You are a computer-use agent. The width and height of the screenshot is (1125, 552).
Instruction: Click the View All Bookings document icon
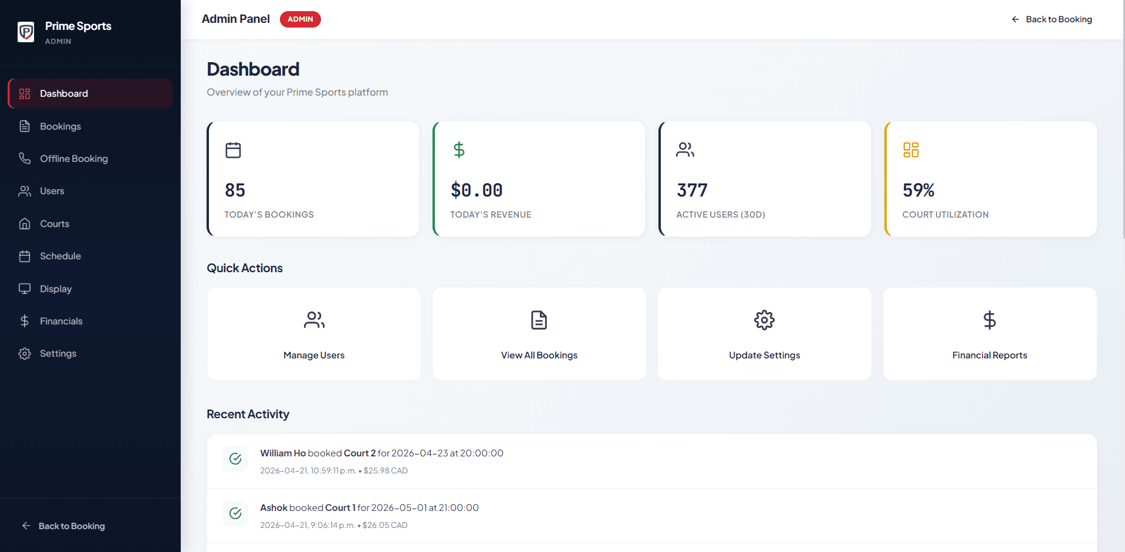point(539,320)
